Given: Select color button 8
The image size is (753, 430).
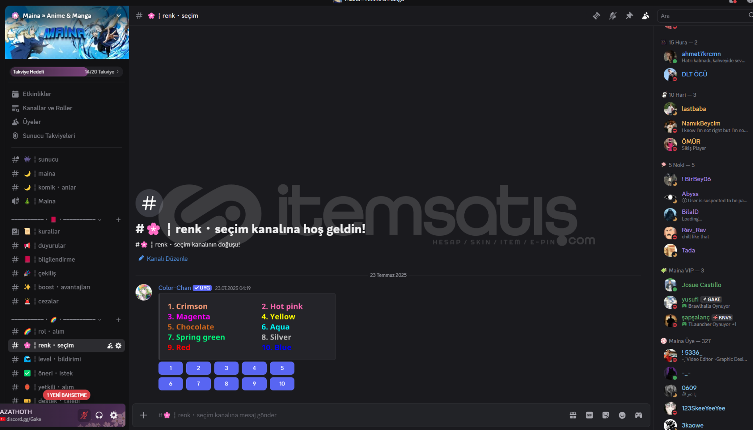Looking at the screenshot, I should click(x=226, y=384).
